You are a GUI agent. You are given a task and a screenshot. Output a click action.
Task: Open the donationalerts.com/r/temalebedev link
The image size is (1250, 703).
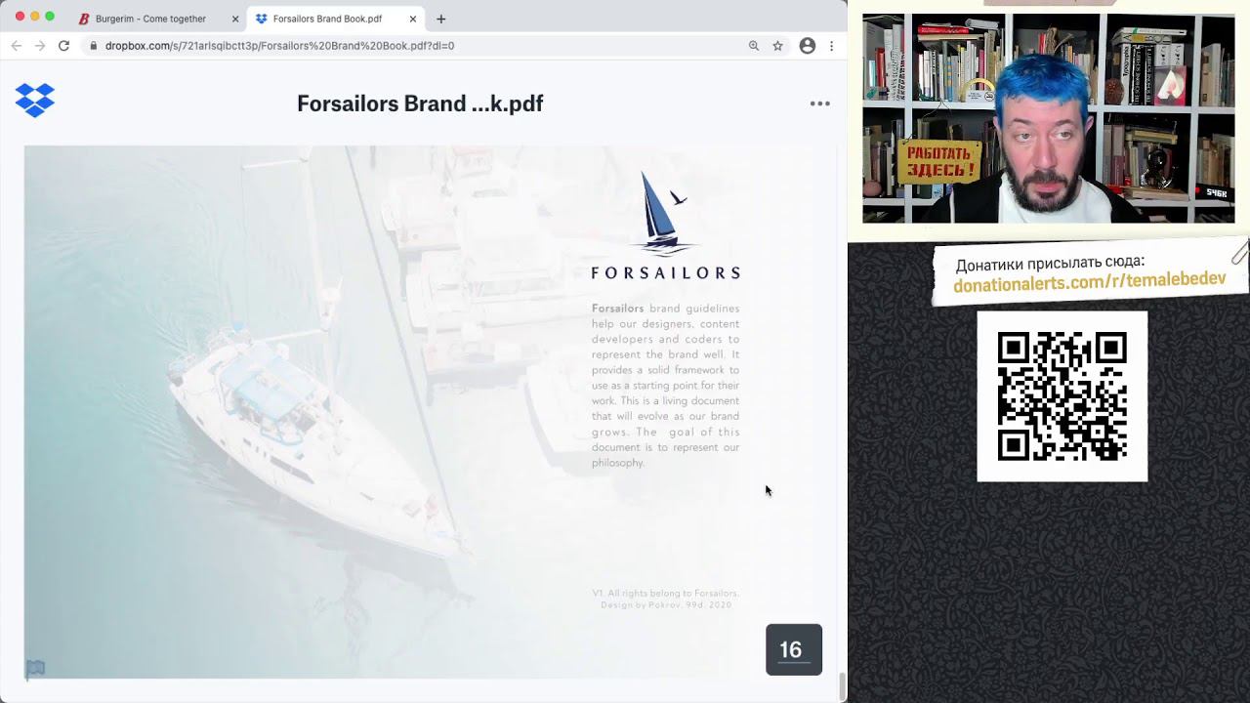(x=1089, y=282)
